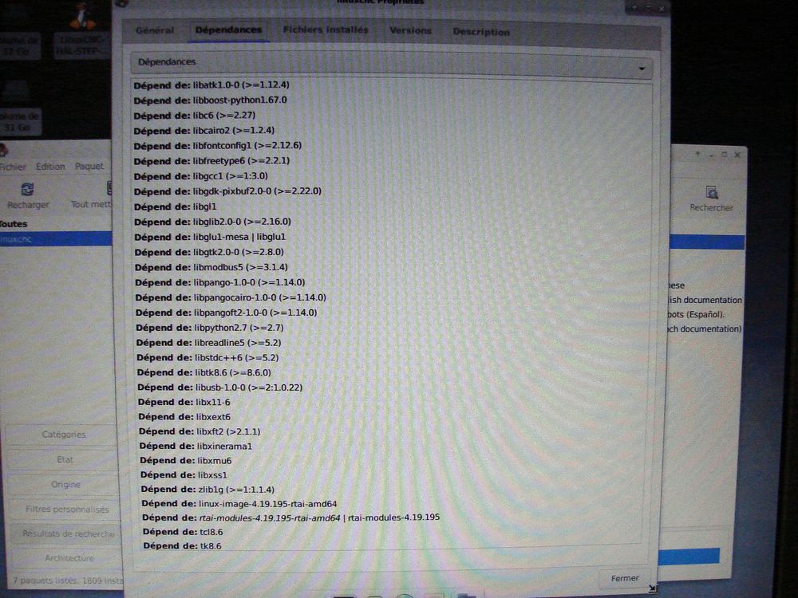This screenshot has width=798, height=598.
Task: Select dependency libfreetype6 (>=2.2.1)
Action: pyautogui.click(x=211, y=161)
